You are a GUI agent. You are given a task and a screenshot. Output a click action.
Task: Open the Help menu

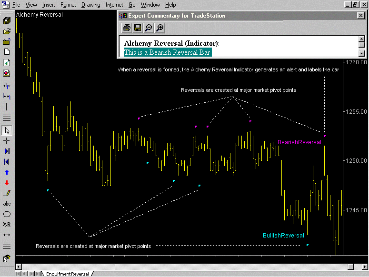pyautogui.click(x=170, y=5)
